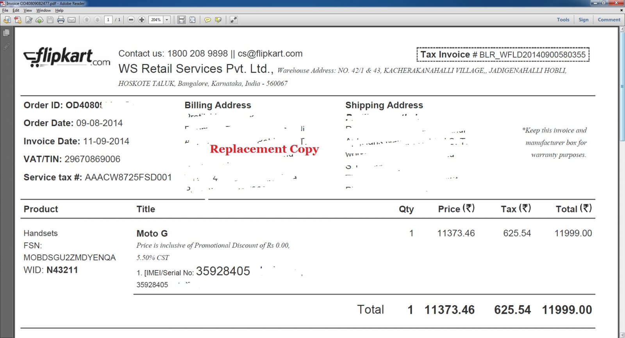Image resolution: width=625 pixels, height=338 pixels.
Task: Open the File menu
Action: [x=5, y=11]
